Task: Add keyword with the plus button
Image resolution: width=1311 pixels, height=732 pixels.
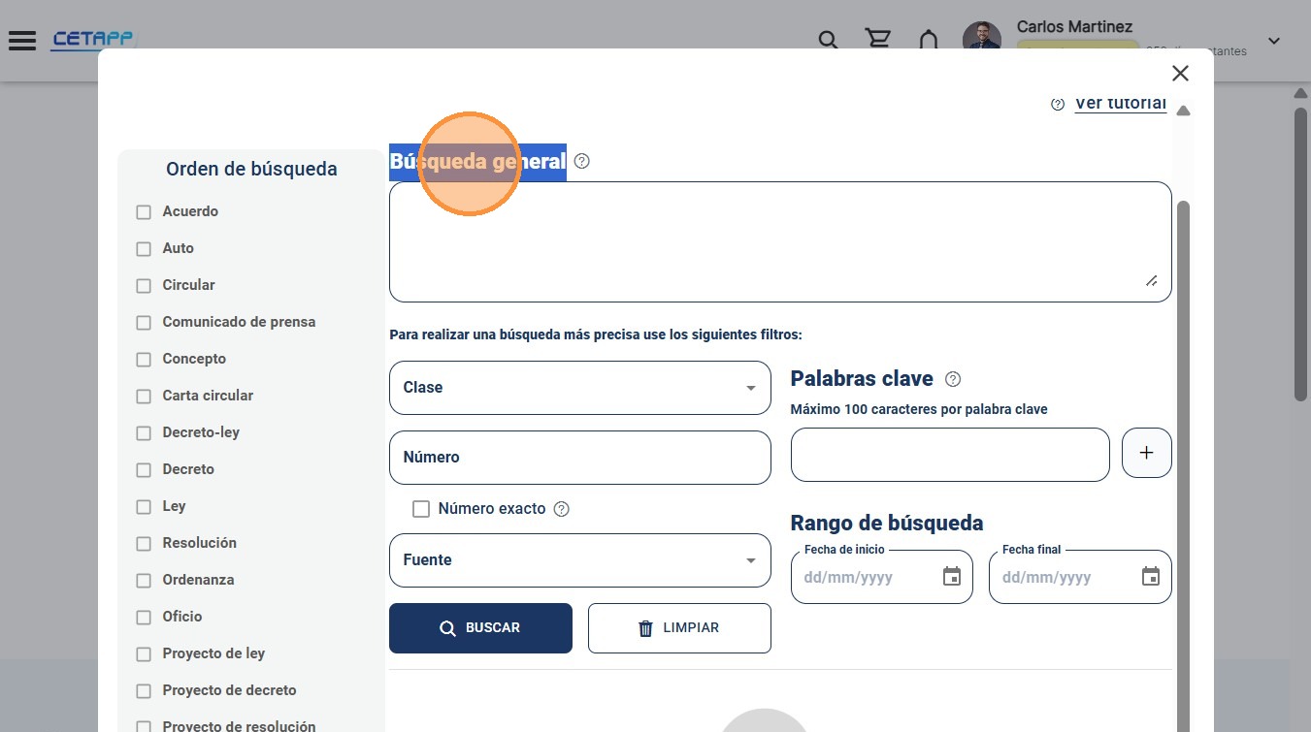Action: 1147,454
